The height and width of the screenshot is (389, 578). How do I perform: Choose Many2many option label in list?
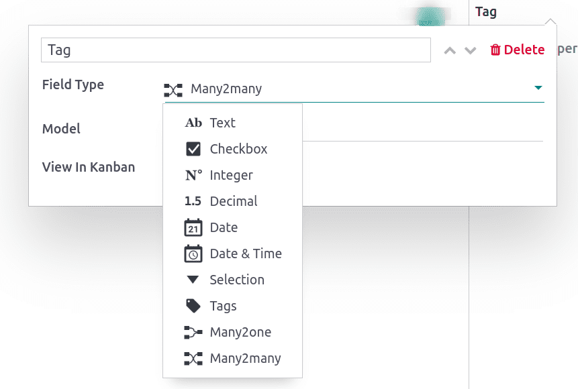tap(246, 358)
